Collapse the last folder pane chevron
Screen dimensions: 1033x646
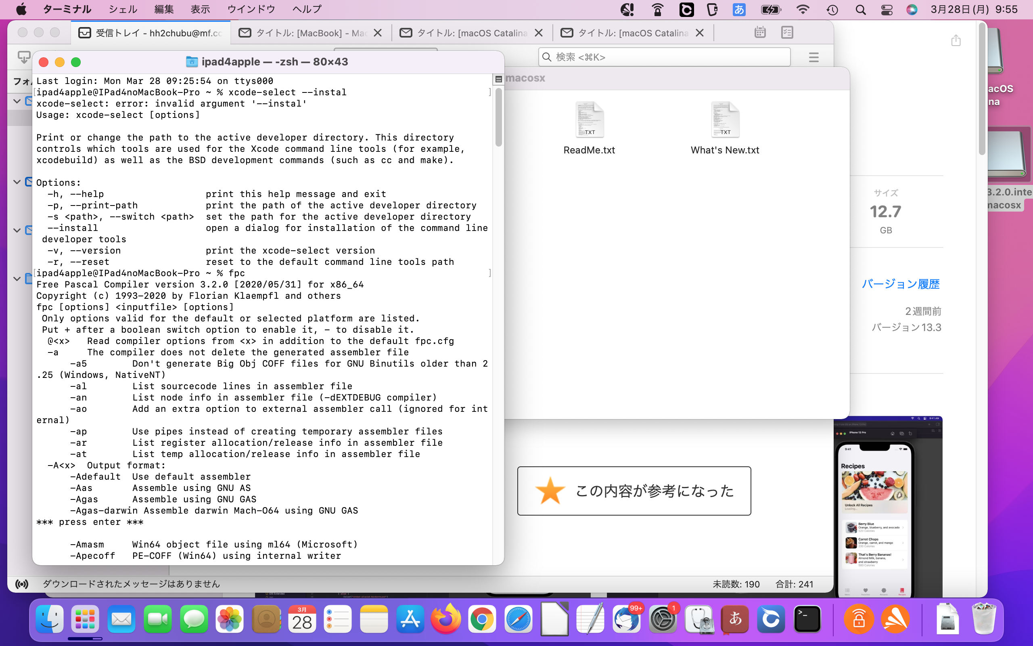(17, 279)
